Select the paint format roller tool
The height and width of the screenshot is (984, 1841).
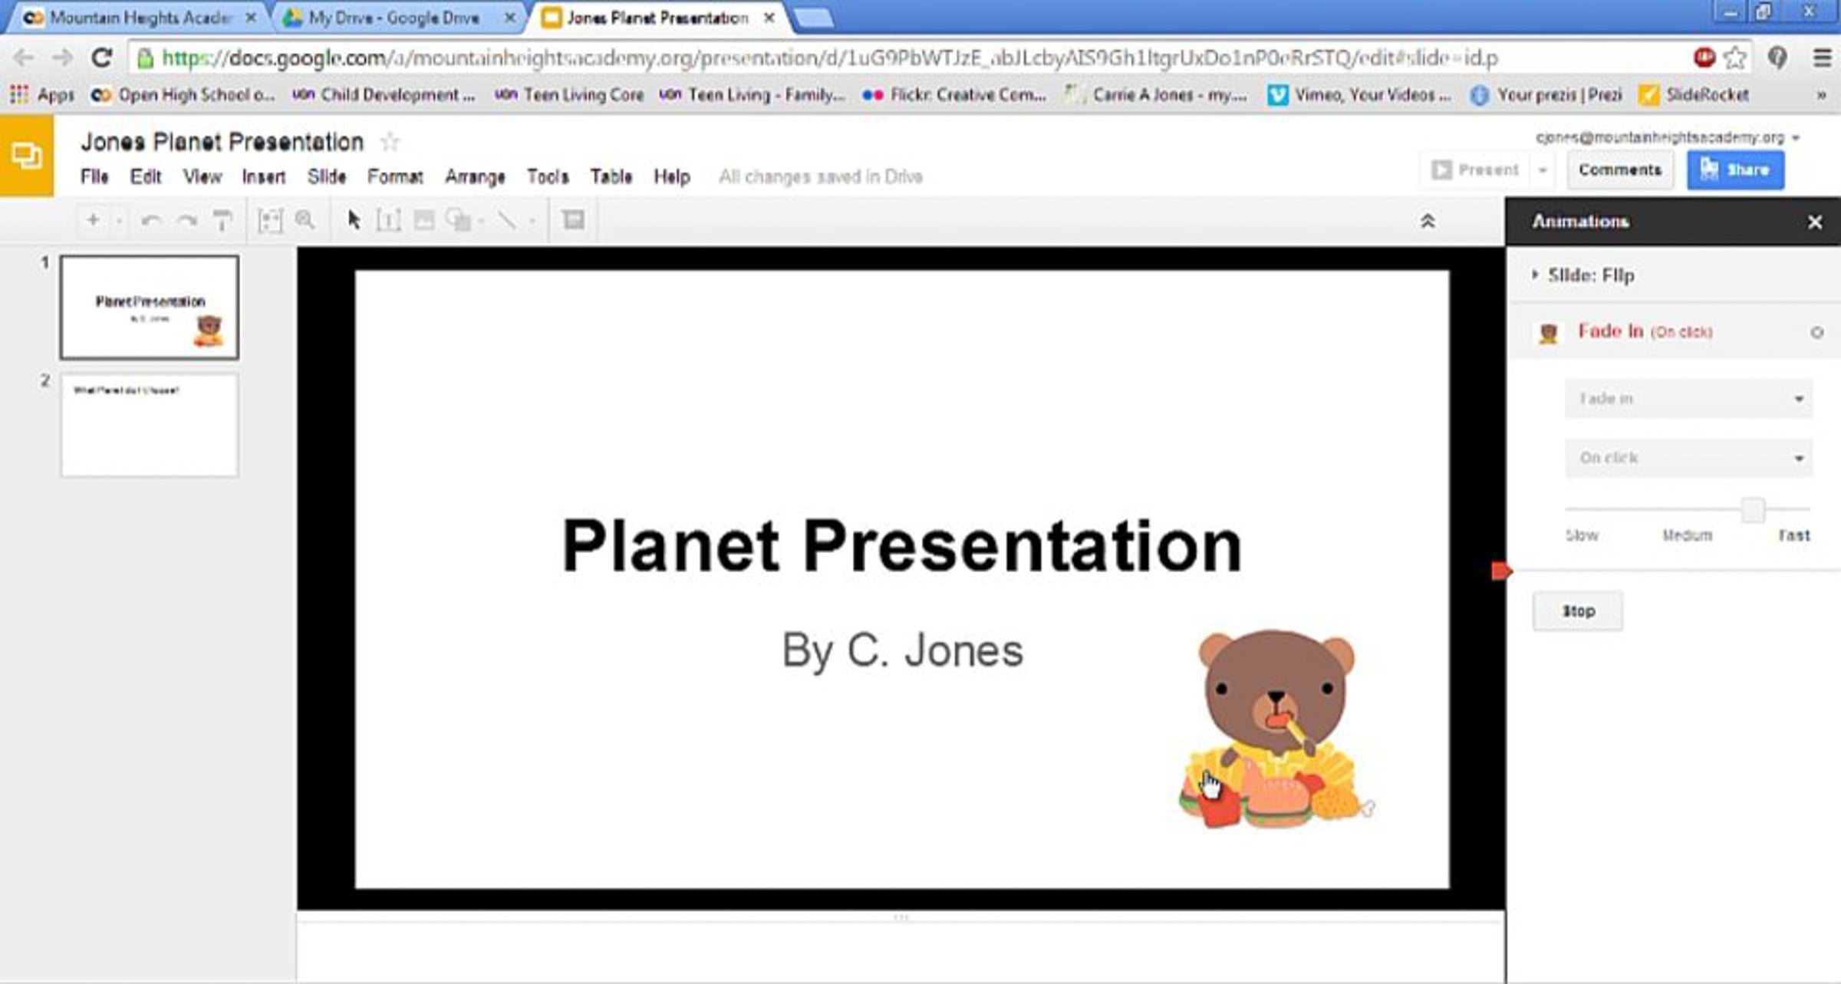click(x=222, y=221)
